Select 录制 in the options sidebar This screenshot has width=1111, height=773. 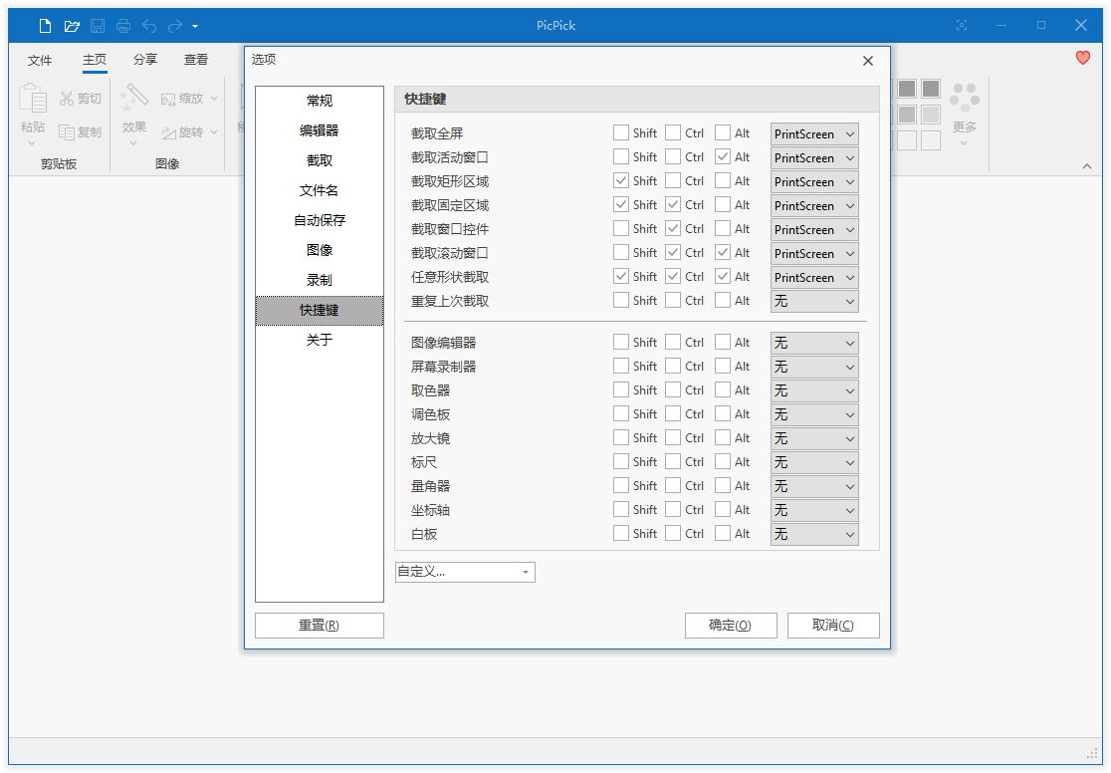(319, 280)
